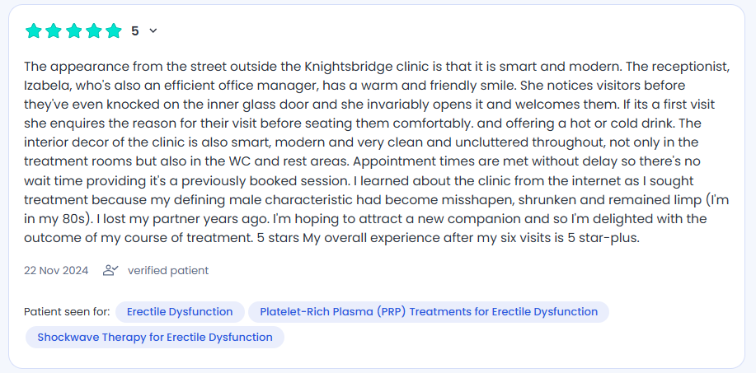756x373 pixels.
Task: Click the review date 22 Nov 2024
Action: pyautogui.click(x=56, y=270)
